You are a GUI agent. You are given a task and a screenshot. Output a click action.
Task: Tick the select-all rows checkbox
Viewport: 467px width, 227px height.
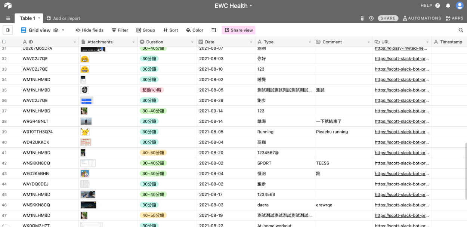4,42
